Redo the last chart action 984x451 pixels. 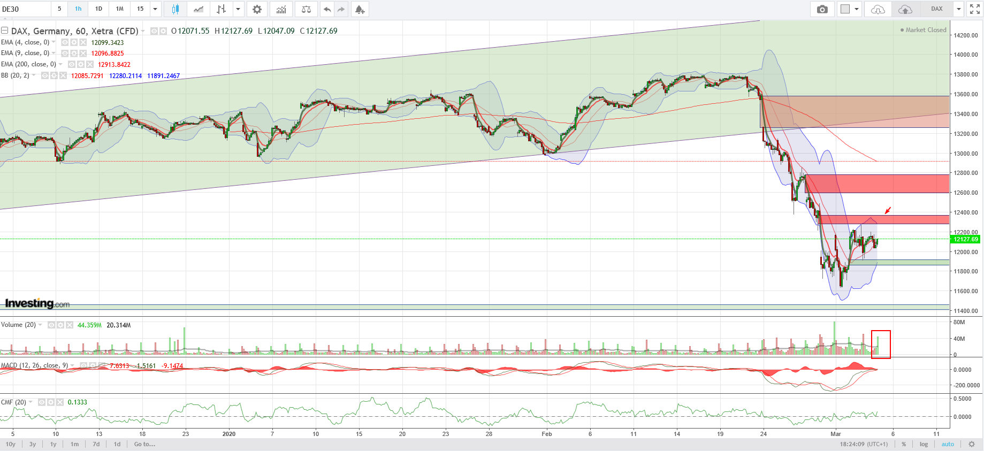341,9
